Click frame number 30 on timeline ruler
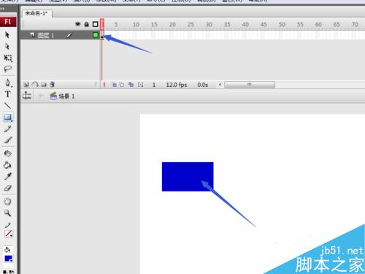Viewport: 365px width, 274px height. coord(209,24)
